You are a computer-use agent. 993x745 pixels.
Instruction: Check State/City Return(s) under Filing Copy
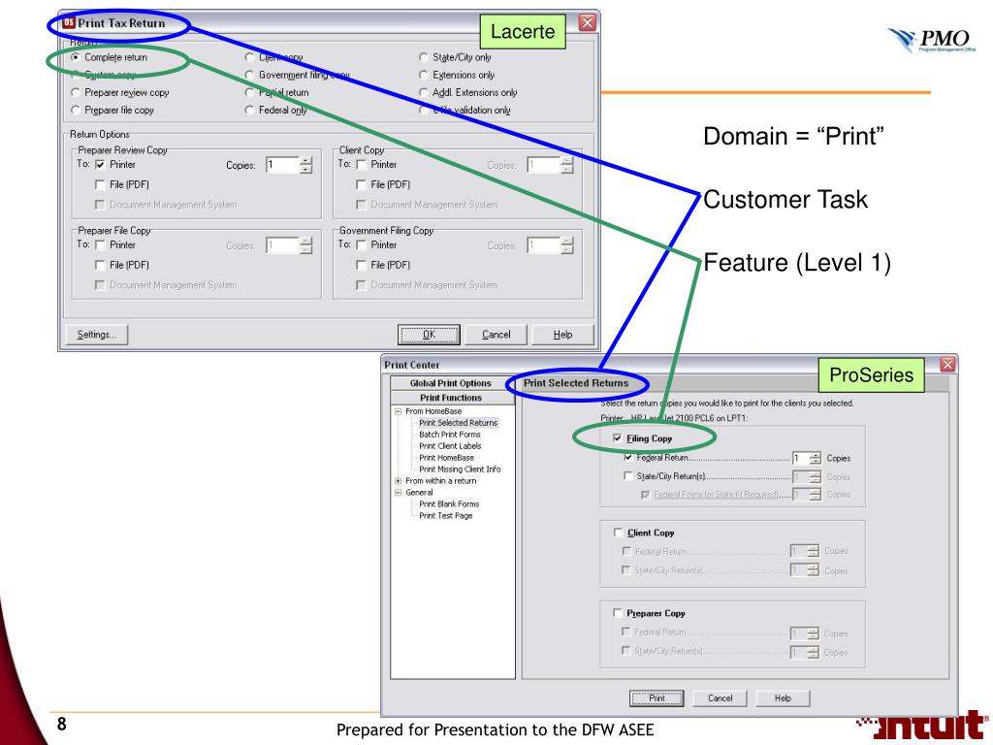coord(628,475)
